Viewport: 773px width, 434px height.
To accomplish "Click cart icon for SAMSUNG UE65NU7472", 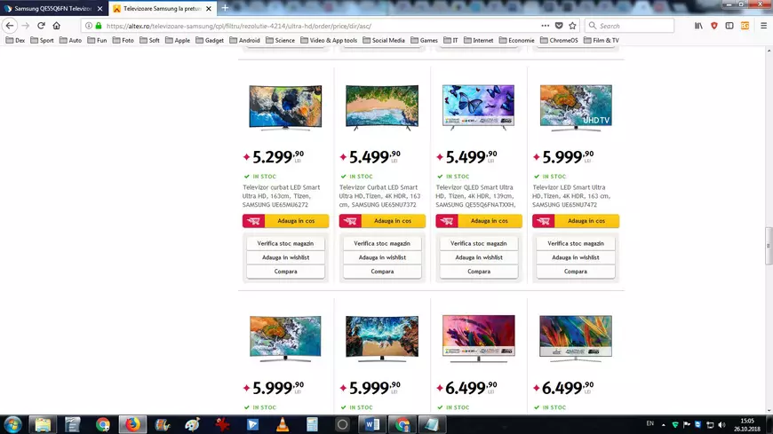I will pyautogui.click(x=543, y=221).
